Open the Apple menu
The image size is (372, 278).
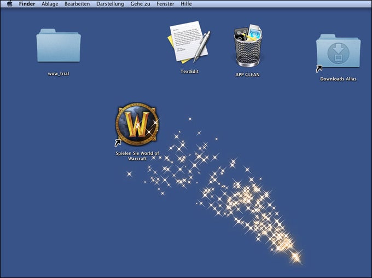9,4
